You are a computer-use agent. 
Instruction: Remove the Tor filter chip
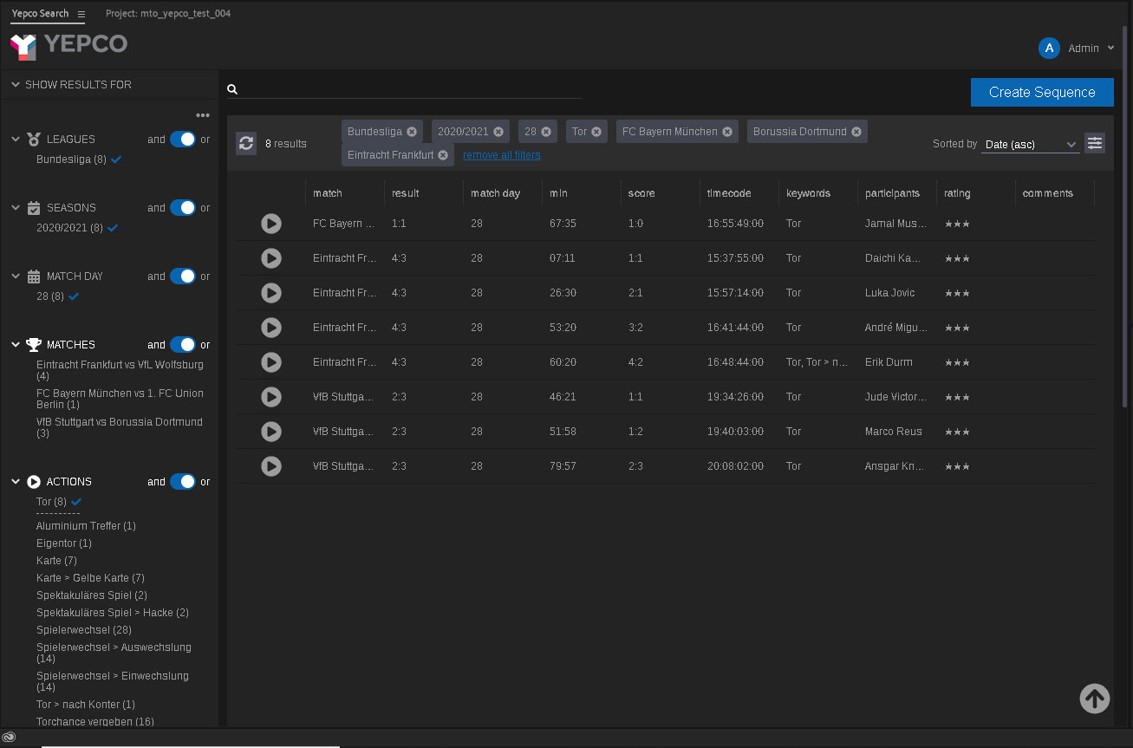click(596, 132)
